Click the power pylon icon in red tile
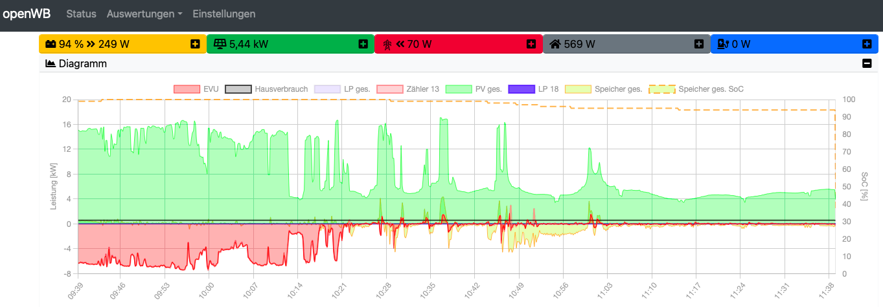 click(387, 45)
